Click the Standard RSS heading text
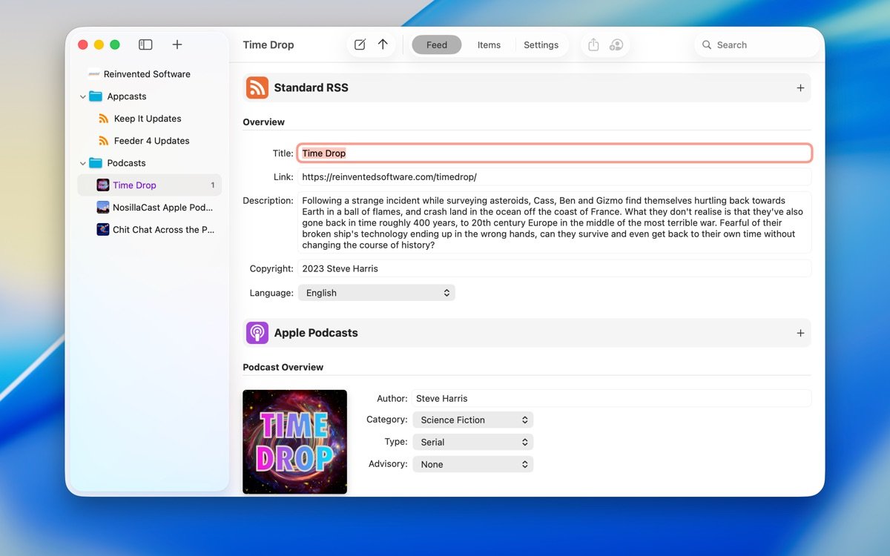Viewport: 890px width, 556px height. point(311,87)
